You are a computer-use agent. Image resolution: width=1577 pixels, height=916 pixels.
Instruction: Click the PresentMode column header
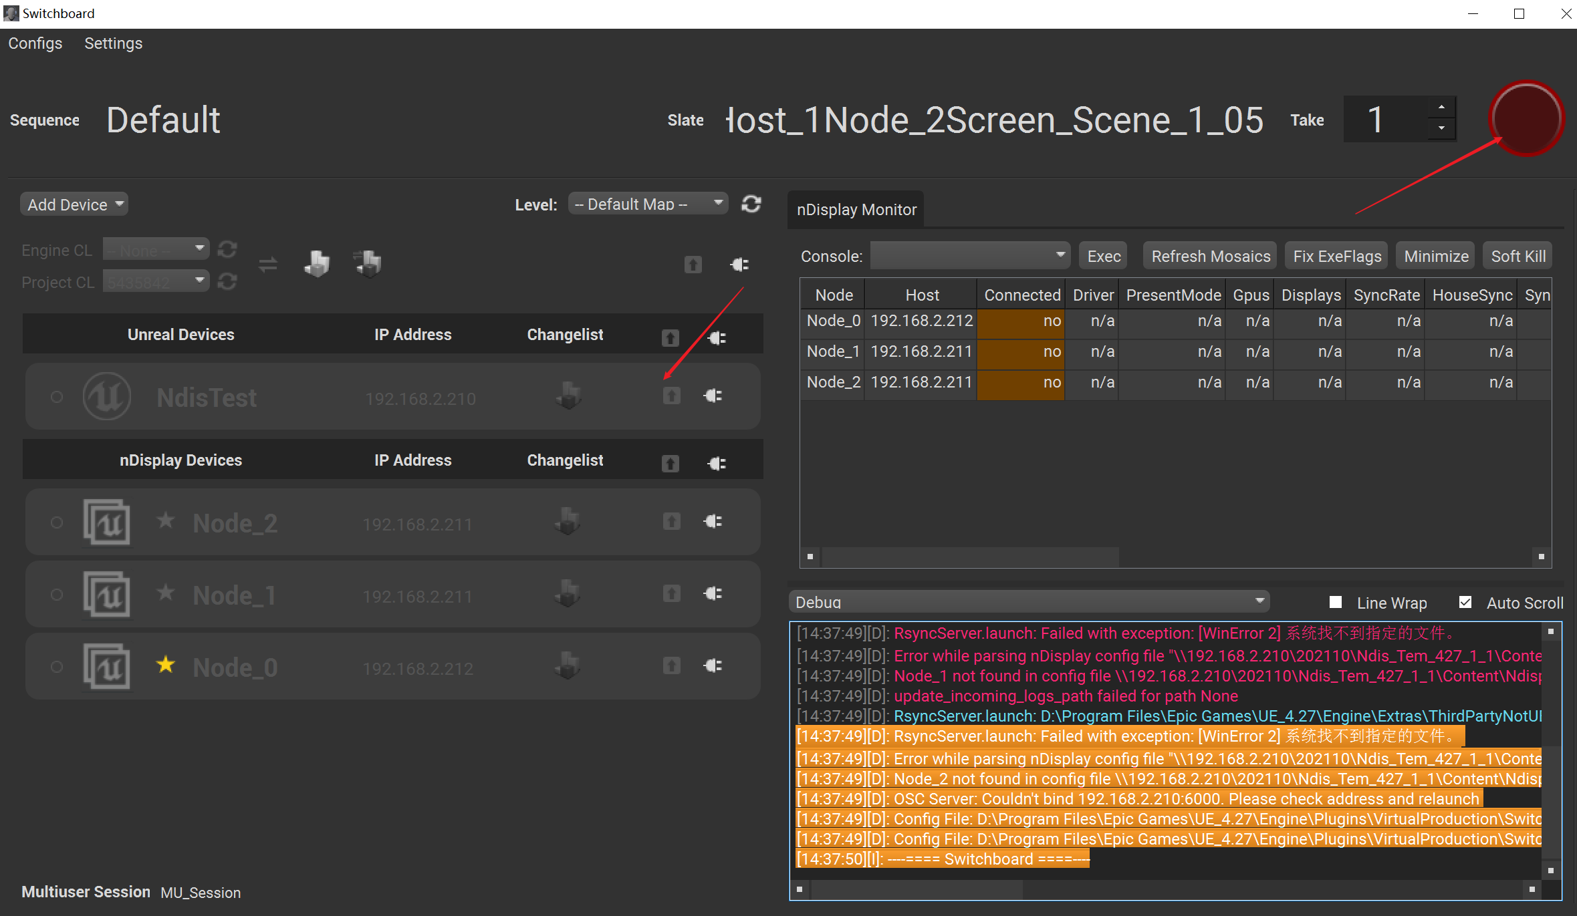(x=1173, y=295)
